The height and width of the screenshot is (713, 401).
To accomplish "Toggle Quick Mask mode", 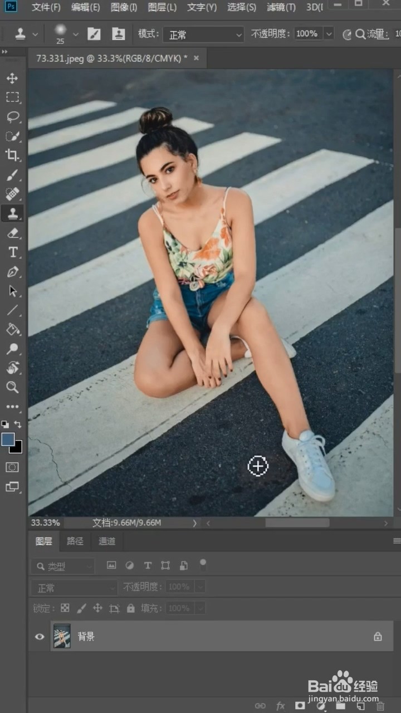I will click(12, 467).
